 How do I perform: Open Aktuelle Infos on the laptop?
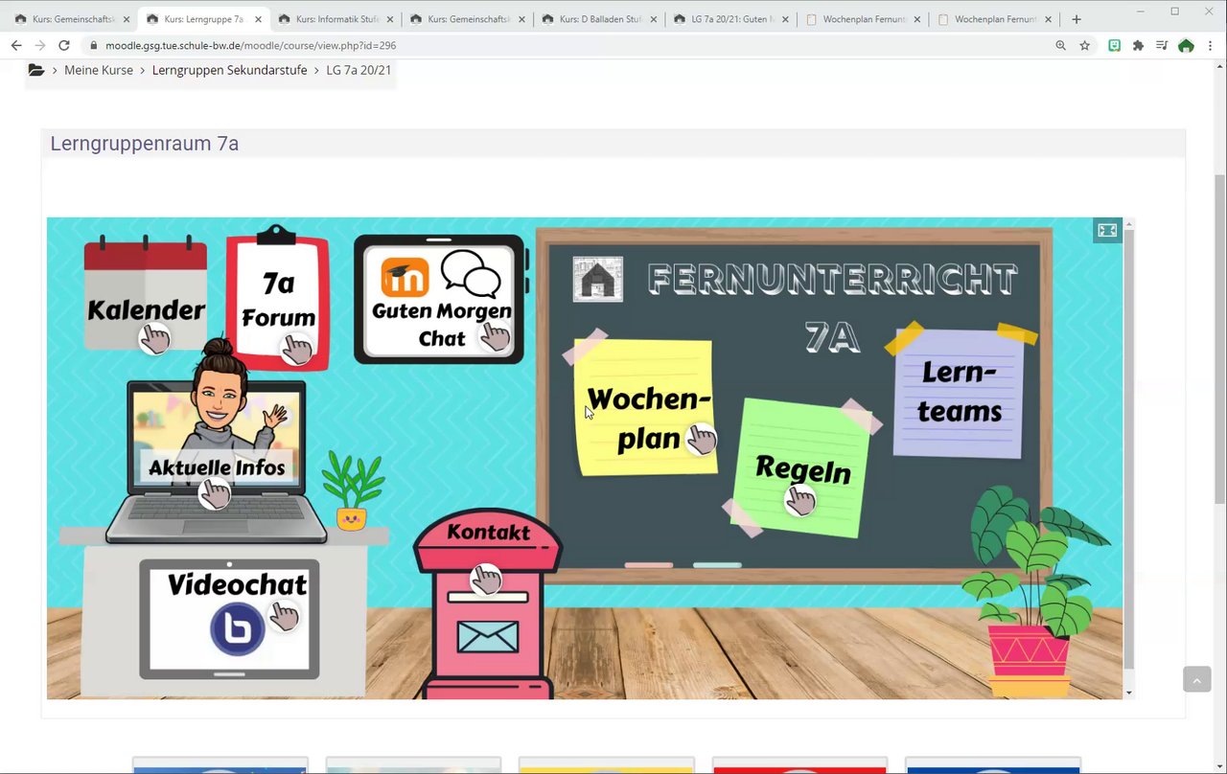pyautogui.click(x=217, y=464)
